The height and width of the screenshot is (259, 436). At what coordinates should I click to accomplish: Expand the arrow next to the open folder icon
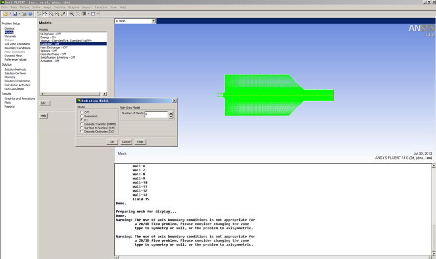[10, 14]
